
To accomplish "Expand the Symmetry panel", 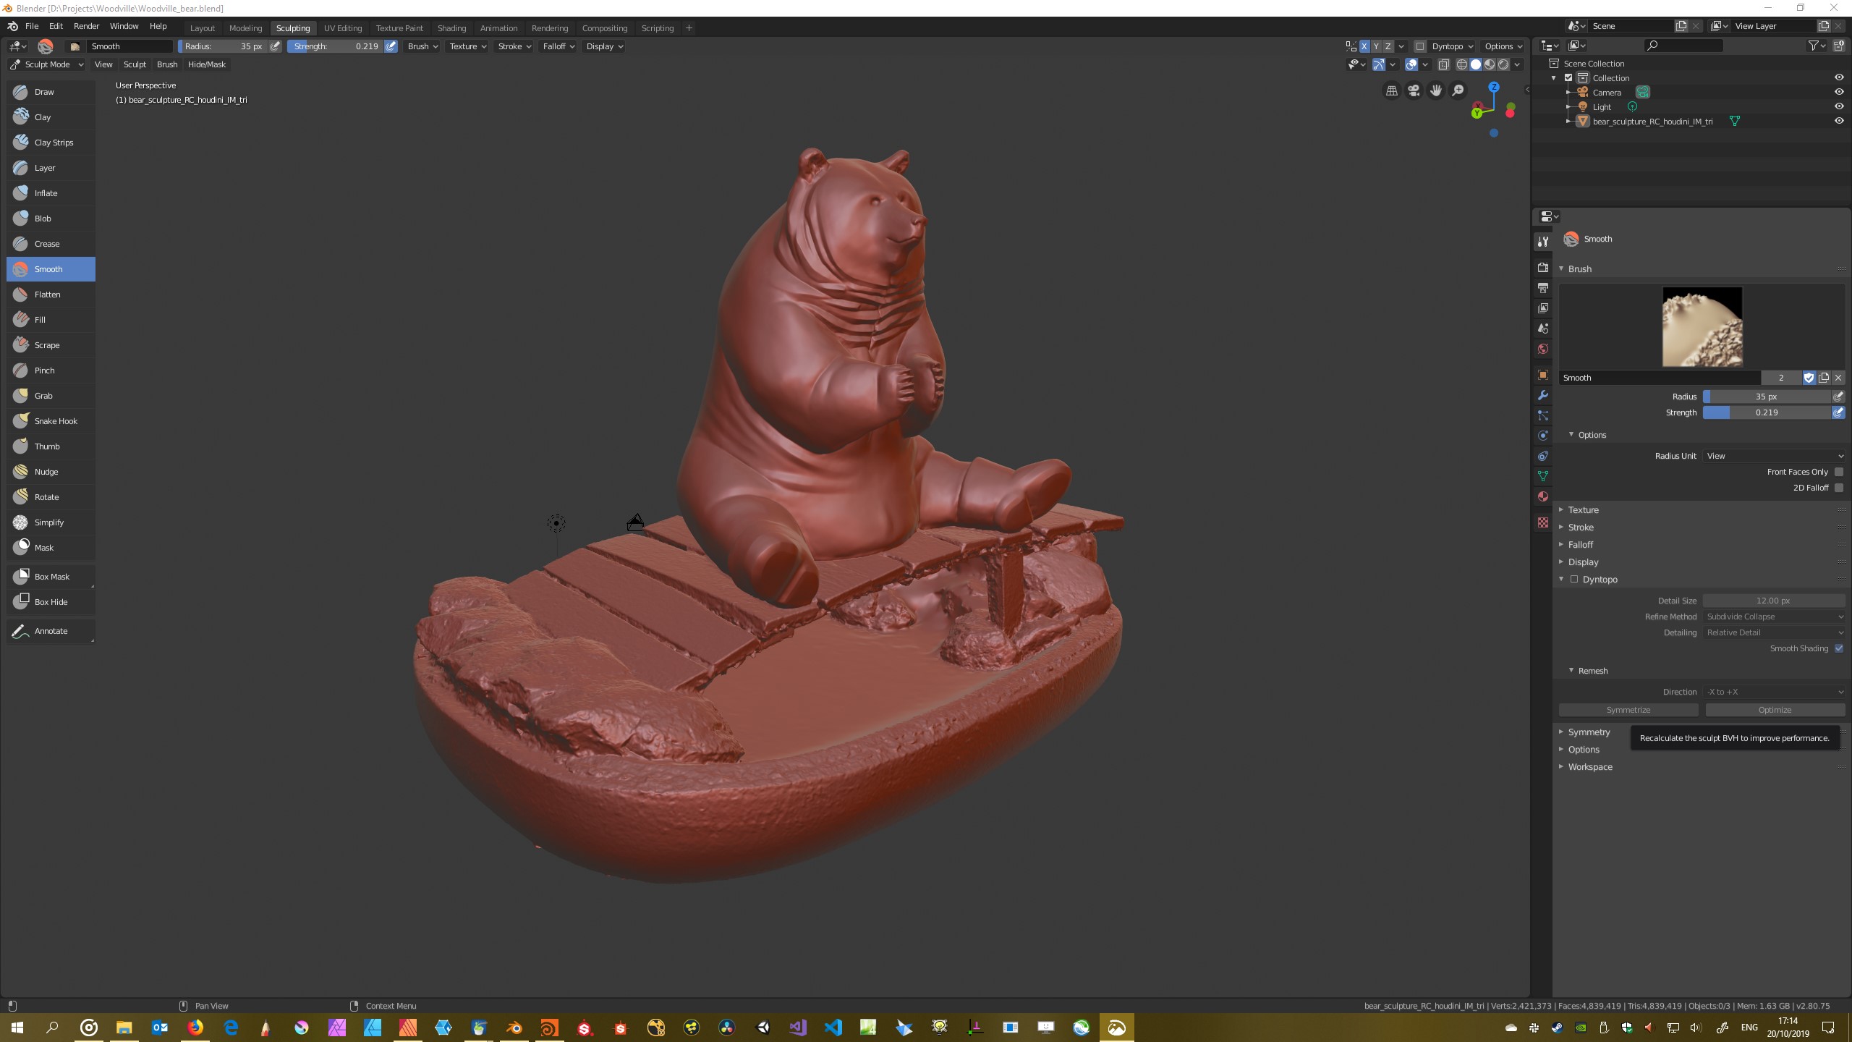I will tap(1589, 732).
